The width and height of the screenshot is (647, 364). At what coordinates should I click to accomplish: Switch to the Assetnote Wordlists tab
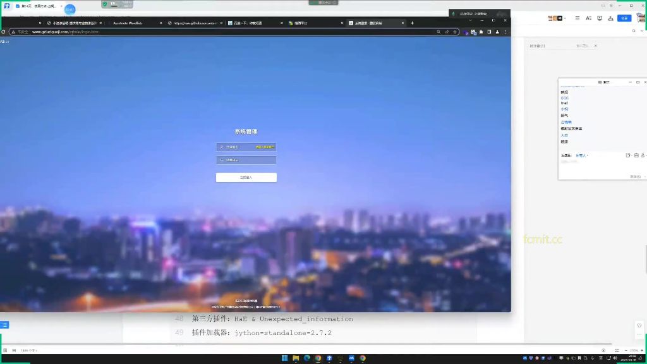click(134, 23)
